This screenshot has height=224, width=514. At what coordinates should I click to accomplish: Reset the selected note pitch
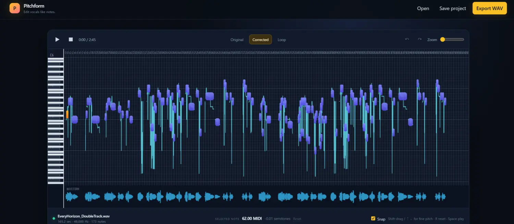(297, 219)
